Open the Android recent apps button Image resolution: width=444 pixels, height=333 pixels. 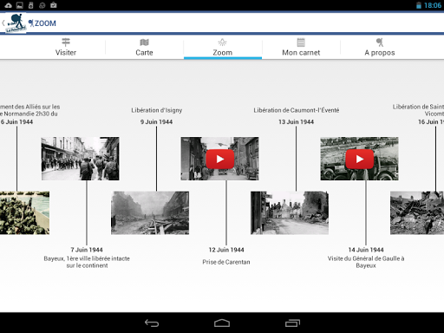pyautogui.click(x=292, y=323)
